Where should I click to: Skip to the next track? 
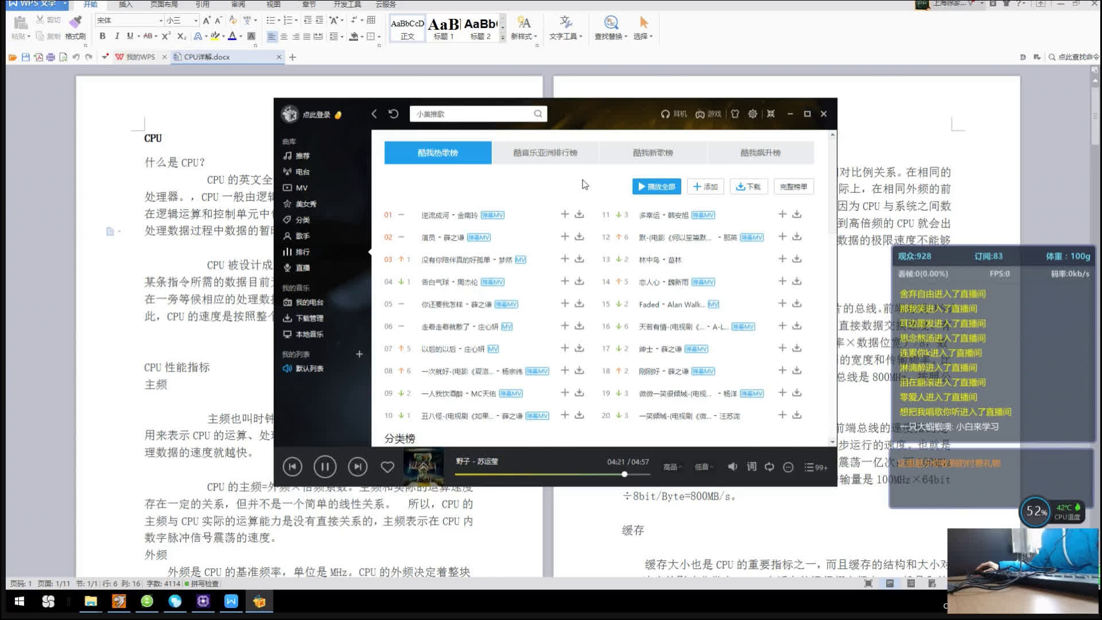point(358,467)
